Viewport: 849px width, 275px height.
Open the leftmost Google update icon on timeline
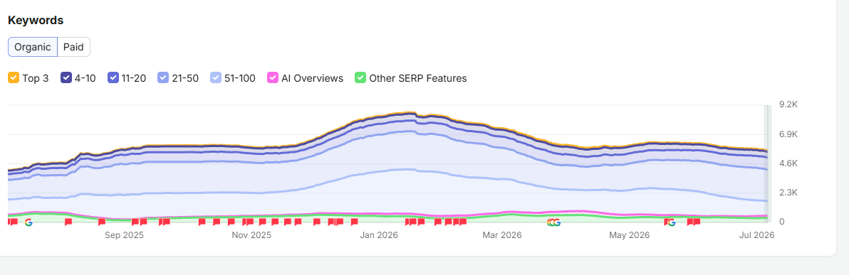[x=28, y=222]
